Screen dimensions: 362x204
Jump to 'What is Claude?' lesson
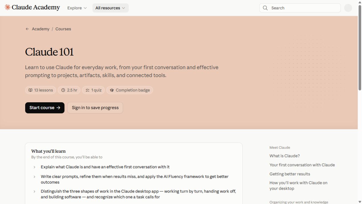click(284, 156)
